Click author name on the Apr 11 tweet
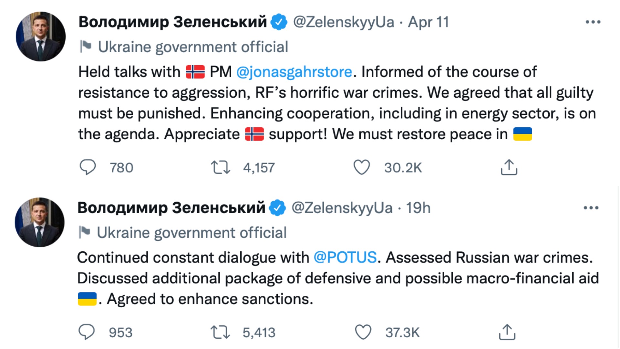The height and width of the screenshot is (349, 620). [172, 22]
